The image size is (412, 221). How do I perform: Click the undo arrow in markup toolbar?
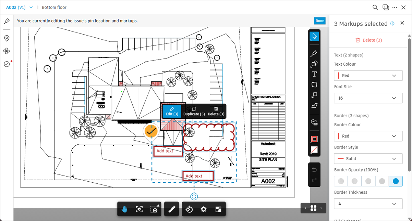[x=314, y=169]
